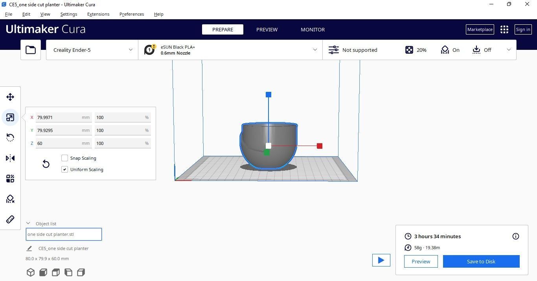The width and height of the screenshot is (537, 281).
Task: Click the print settings sliders icon
Action: click(333, 50)
